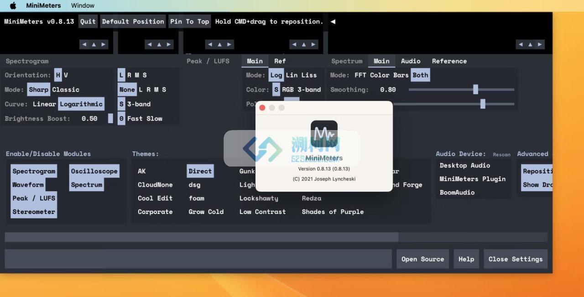The height and width of the screenshot is (297, 584).
Task: Toggle the Spectrum module under Enable/Disable Modules
Action: pos(86,185)
